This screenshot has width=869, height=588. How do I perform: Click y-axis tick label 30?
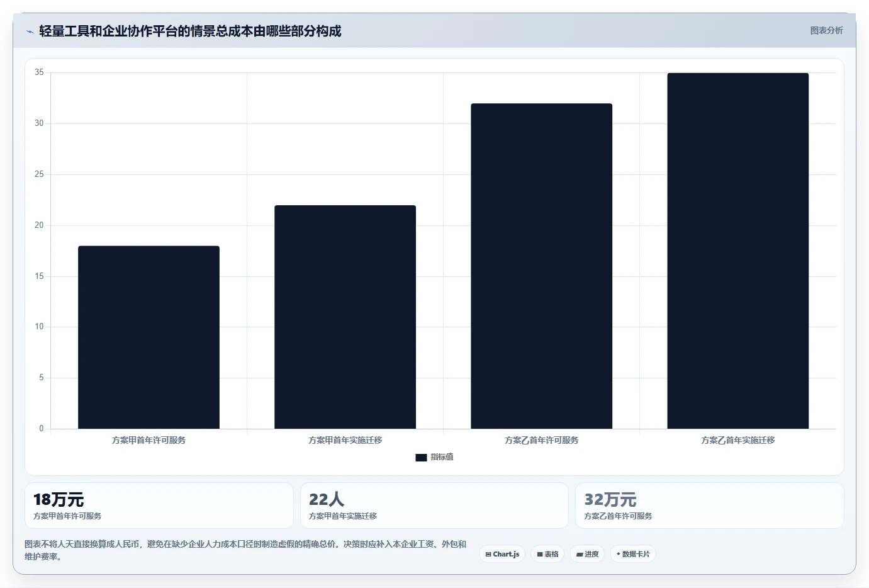(39, 123)
